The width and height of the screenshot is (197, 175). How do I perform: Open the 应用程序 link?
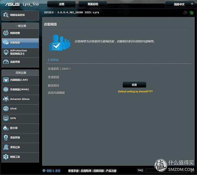(x=86, y=171)
